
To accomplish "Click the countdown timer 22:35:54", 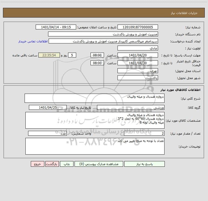I will click(x=49, y=55).
